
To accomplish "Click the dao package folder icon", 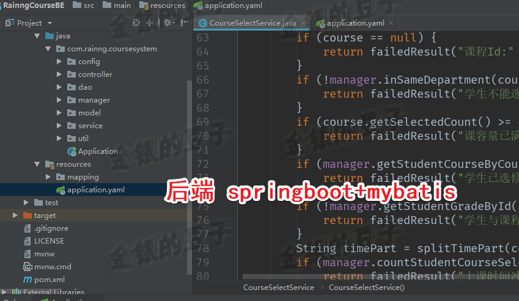I will [72, 87].
